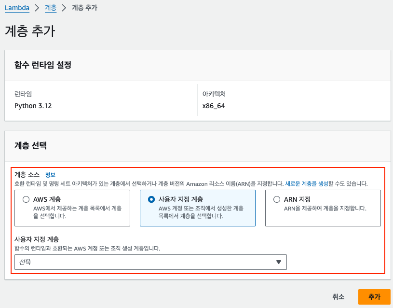
Task: Click the 계층 선택 section heading
Action: (x=30, y=145)
